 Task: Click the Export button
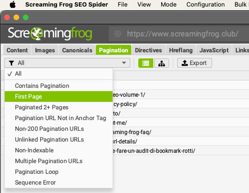click(194, 63)
